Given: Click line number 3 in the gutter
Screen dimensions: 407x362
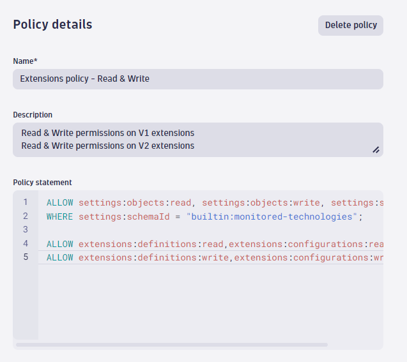Looking at the screenshot, I should [x=26, y=230].
